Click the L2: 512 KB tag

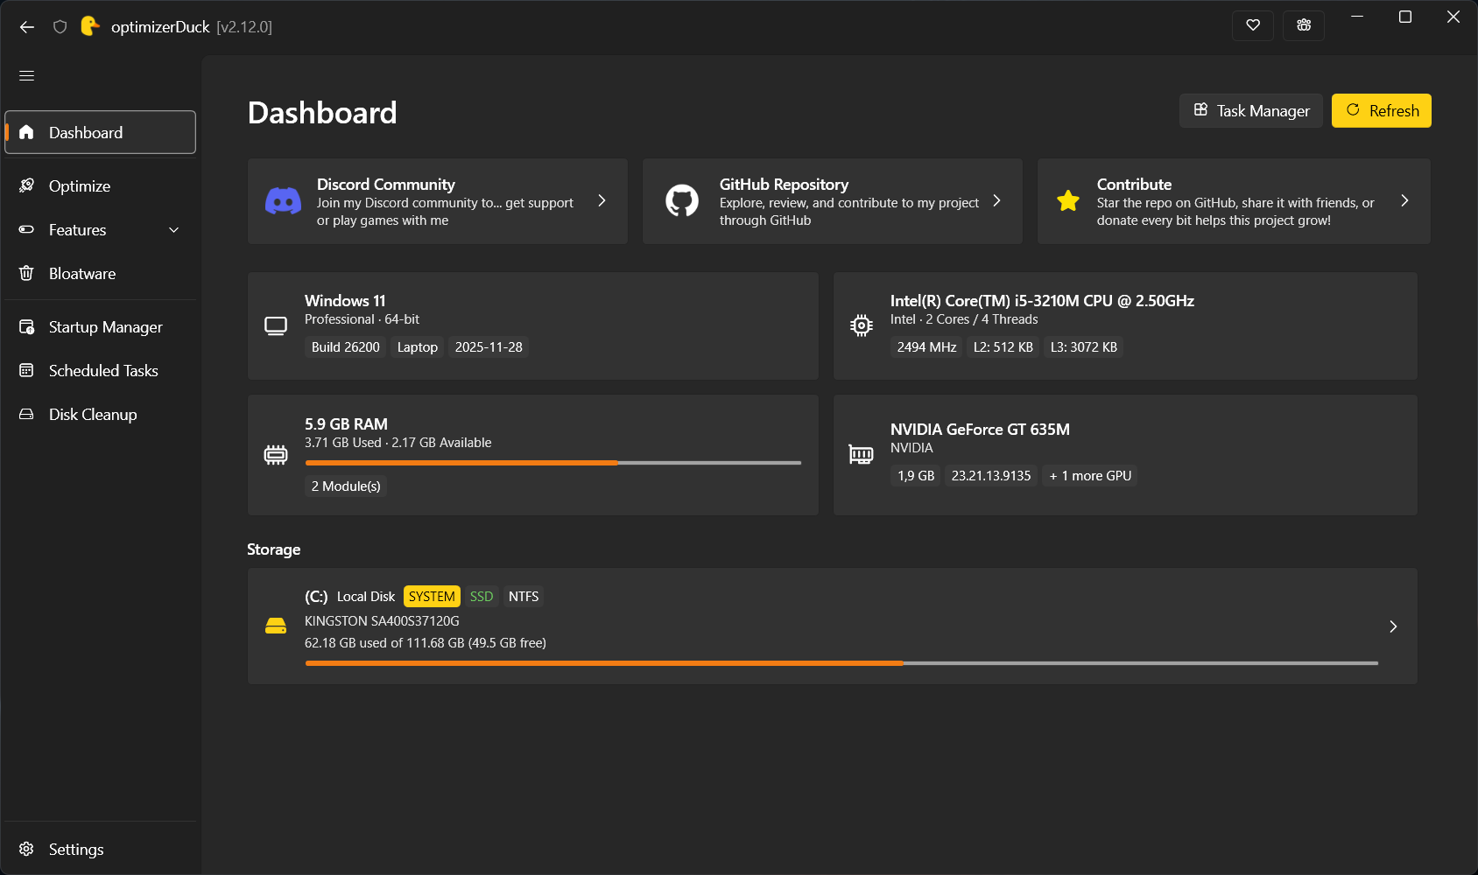[x=1003, y=347]
